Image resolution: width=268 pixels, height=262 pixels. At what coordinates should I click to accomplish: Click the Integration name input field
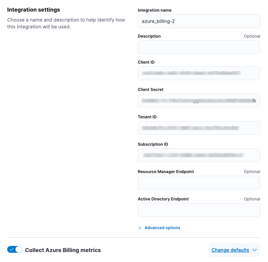[x=199, y=21]
